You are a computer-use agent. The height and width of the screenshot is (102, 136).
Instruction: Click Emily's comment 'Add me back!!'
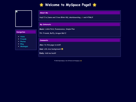pos(48,53)
